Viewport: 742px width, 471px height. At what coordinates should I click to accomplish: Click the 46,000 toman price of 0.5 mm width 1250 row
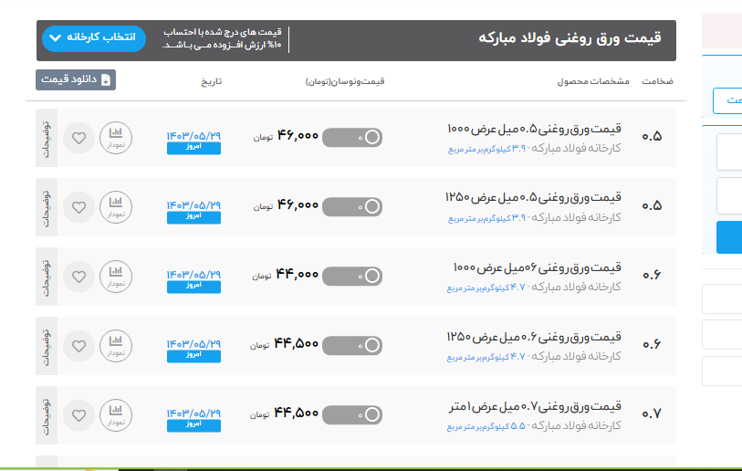[298, 205]
